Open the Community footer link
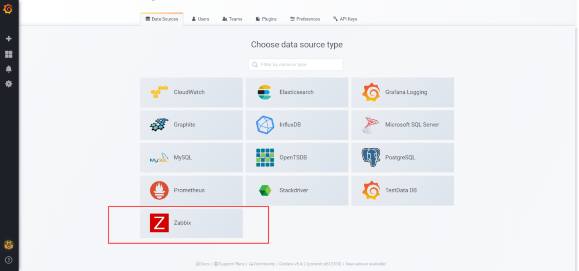Viewport: 579px width, 271px height. (262, 264)
